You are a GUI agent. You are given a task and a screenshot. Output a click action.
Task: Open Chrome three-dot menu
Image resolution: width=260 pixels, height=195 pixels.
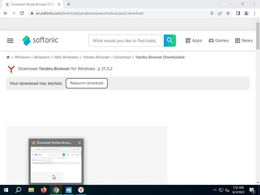coord(254,13)
